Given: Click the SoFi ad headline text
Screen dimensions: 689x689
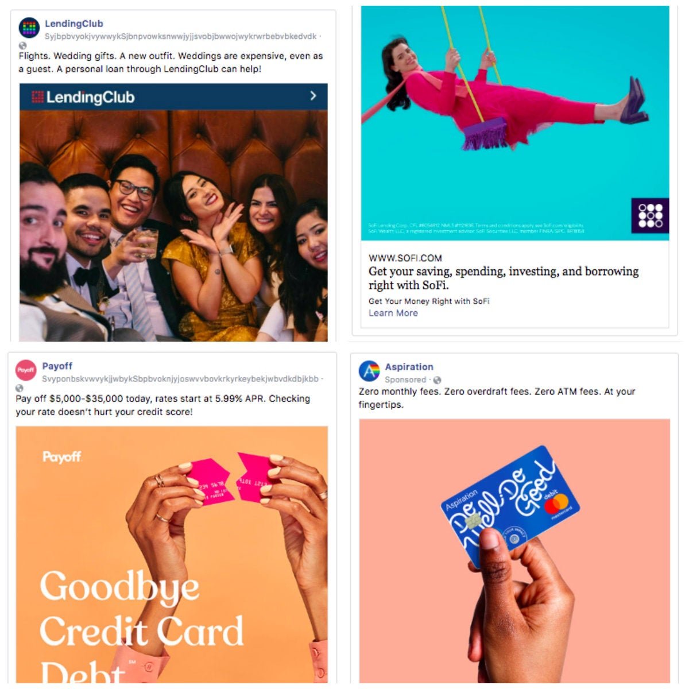Looking at the screenshot, I should 504,278.
